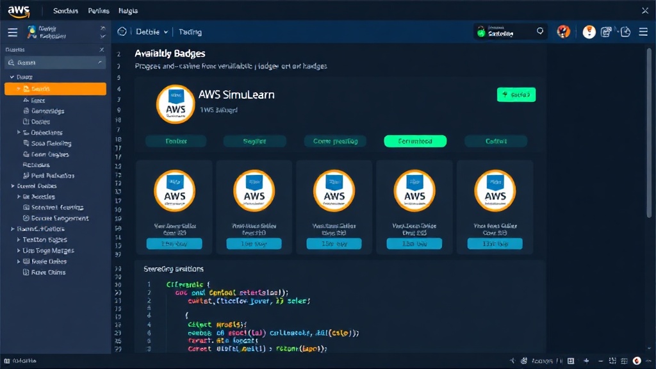Click the down chevron under the profile header X
This screenshot has width=656, height=369.
103,37
